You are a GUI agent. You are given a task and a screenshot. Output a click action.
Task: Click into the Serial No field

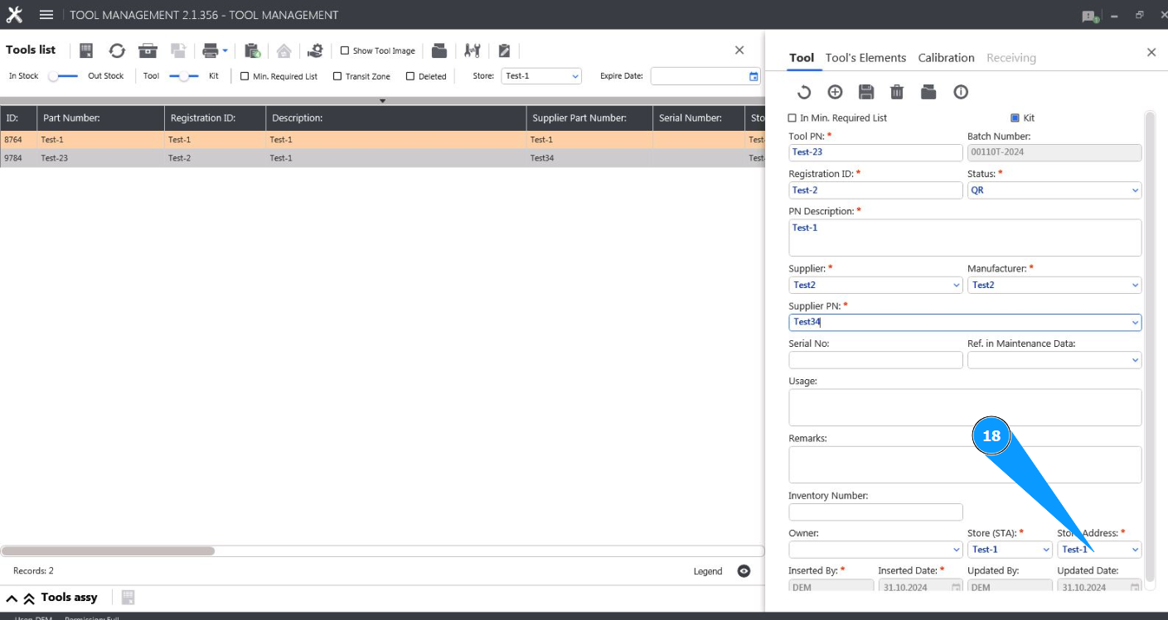(x=875, y=360)
